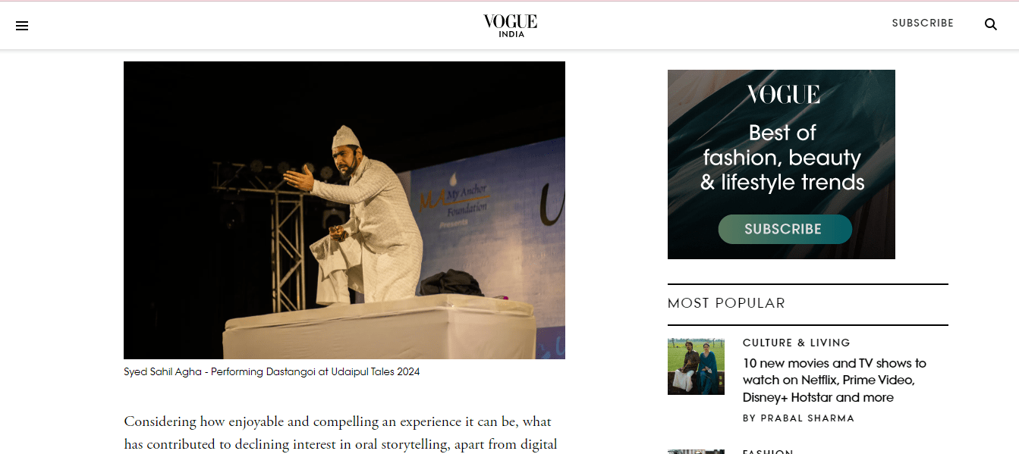Open the Dastangoi performance photo

(344, 210)
